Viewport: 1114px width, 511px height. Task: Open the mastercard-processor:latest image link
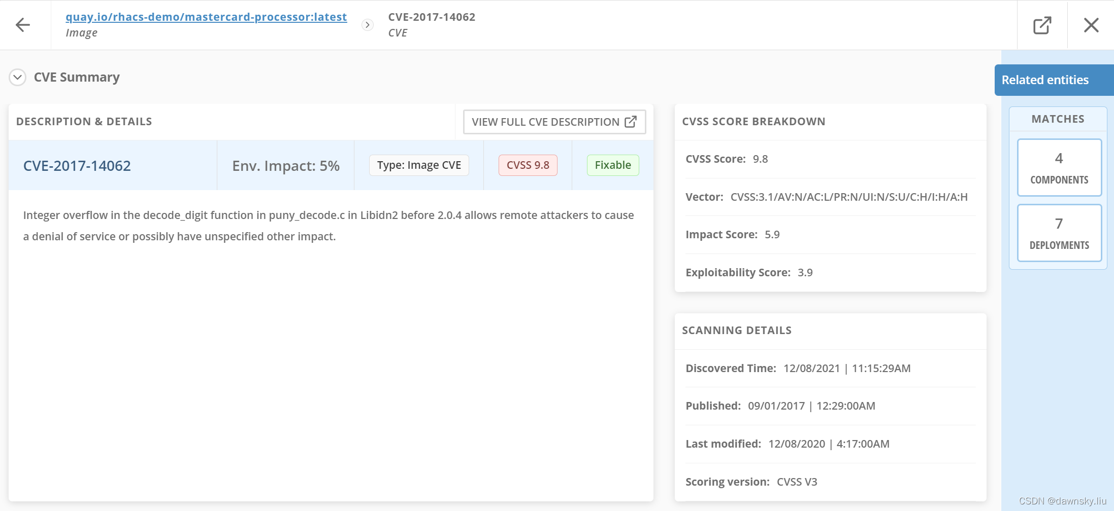206,17
